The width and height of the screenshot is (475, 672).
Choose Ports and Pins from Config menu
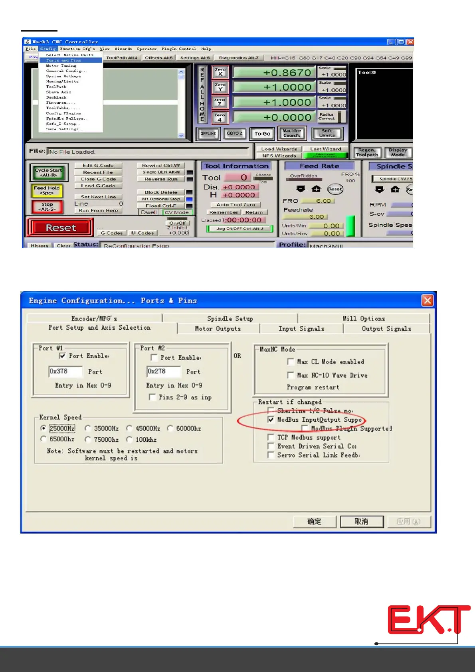(x=71, y=60)
